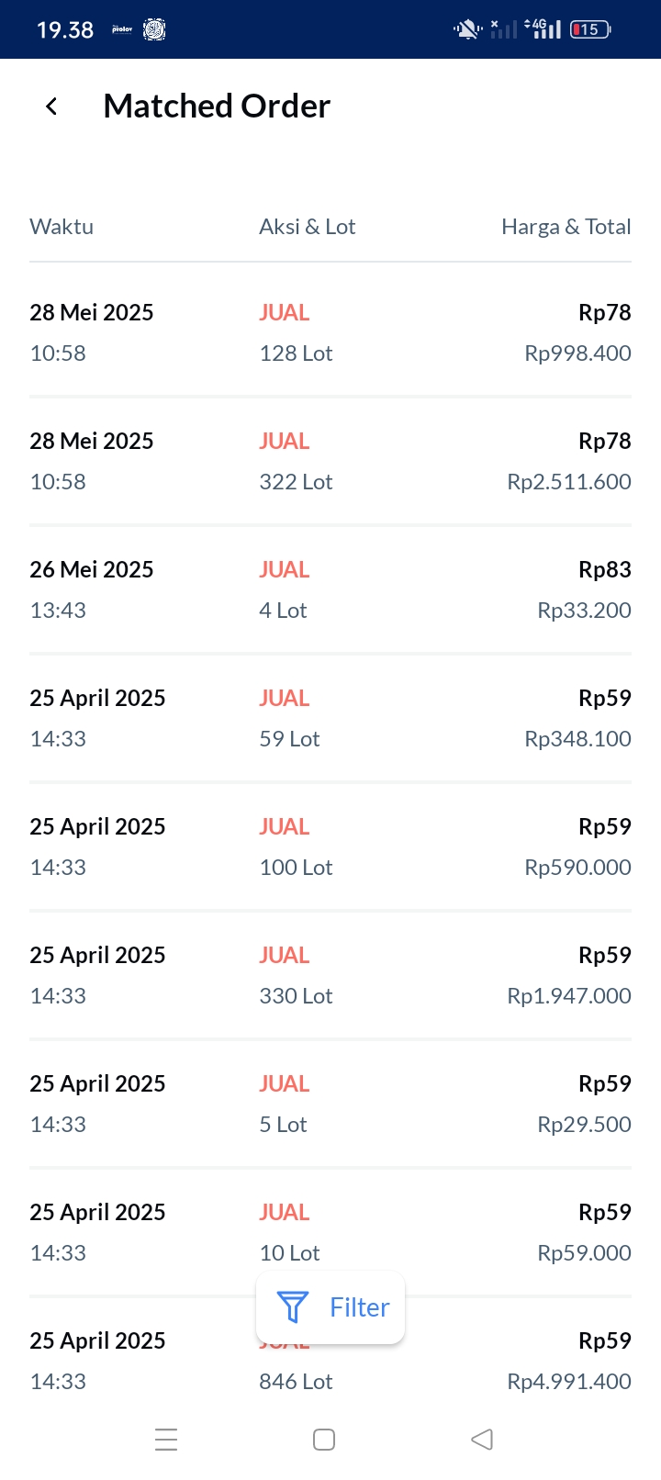661x1480 pixels.
Task: Tap the Aksi & Lot column header
Action: [307, 227]
